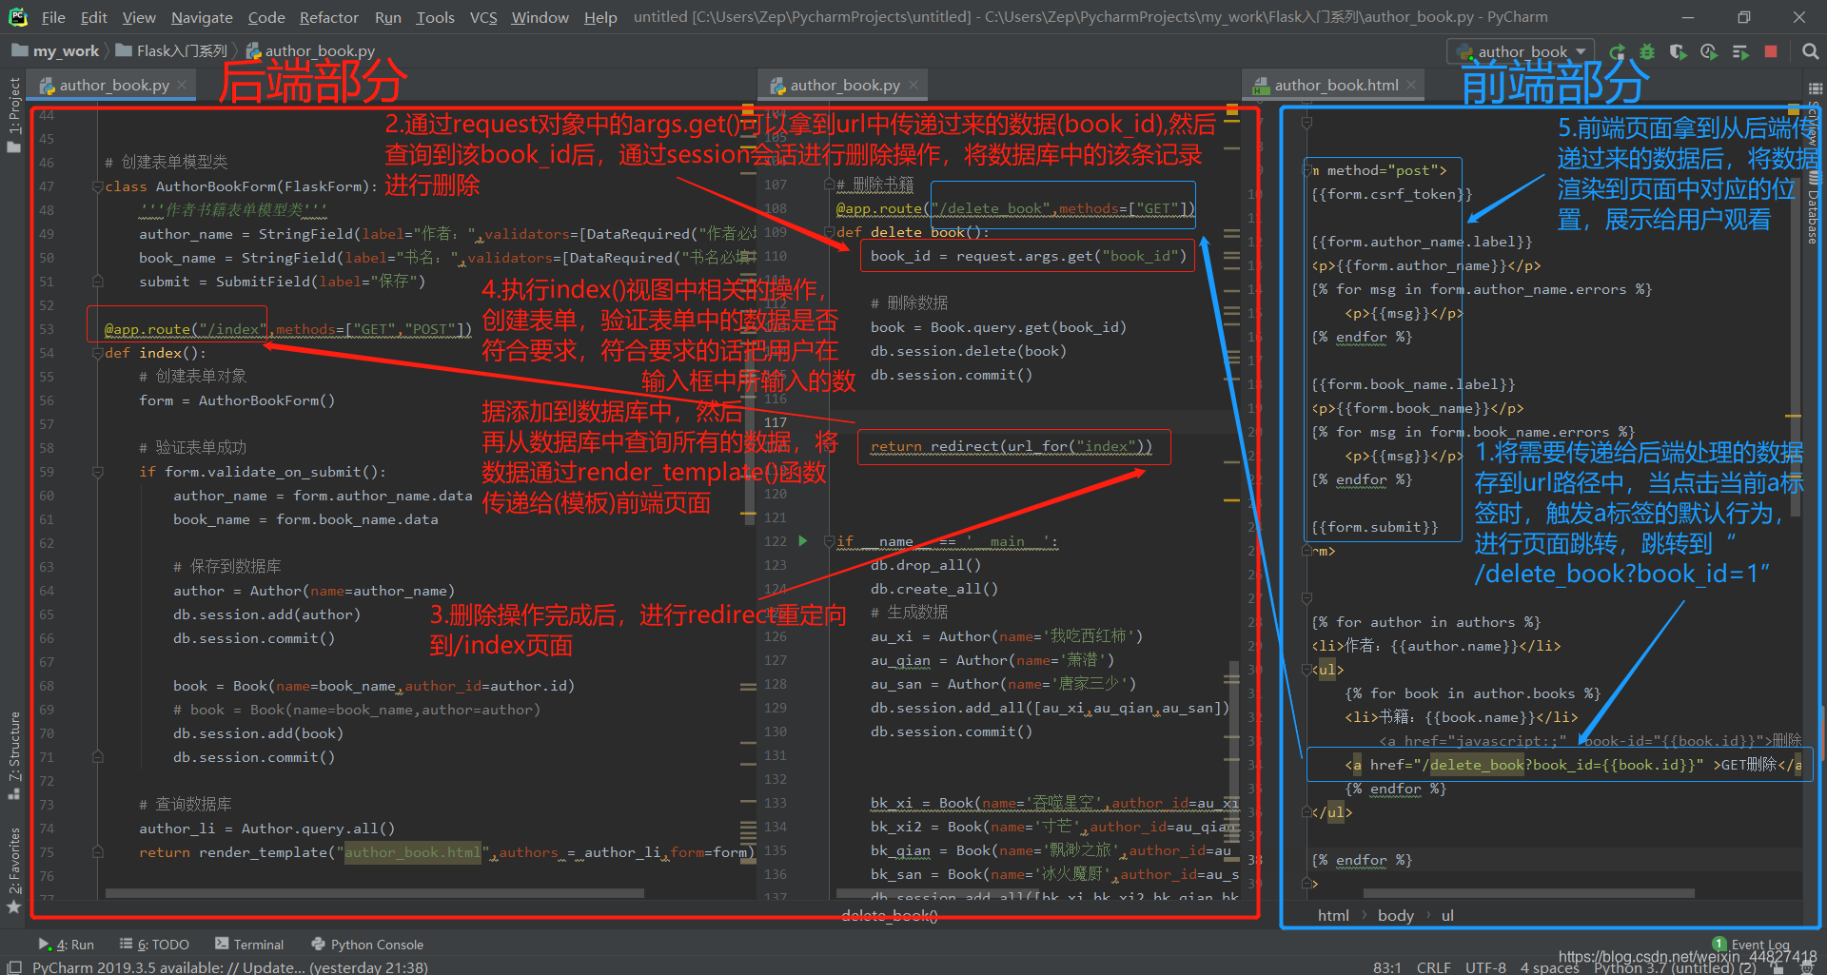Click the PyCharm update available notification

[x=229, y=967]
